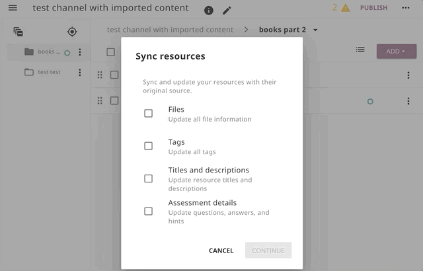Image resolution: width=423 pixels, height=271 pixels.
Task: Select the first content row checkbox
Action: [x=114, y=75]
